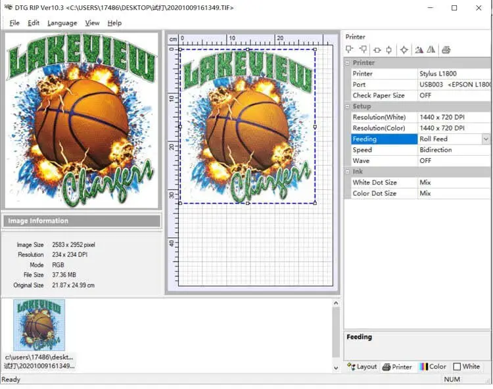The height and width of the screenshot is (389, 493).
Task: Select the Feeding property row label
Action: tap(385, 139)
